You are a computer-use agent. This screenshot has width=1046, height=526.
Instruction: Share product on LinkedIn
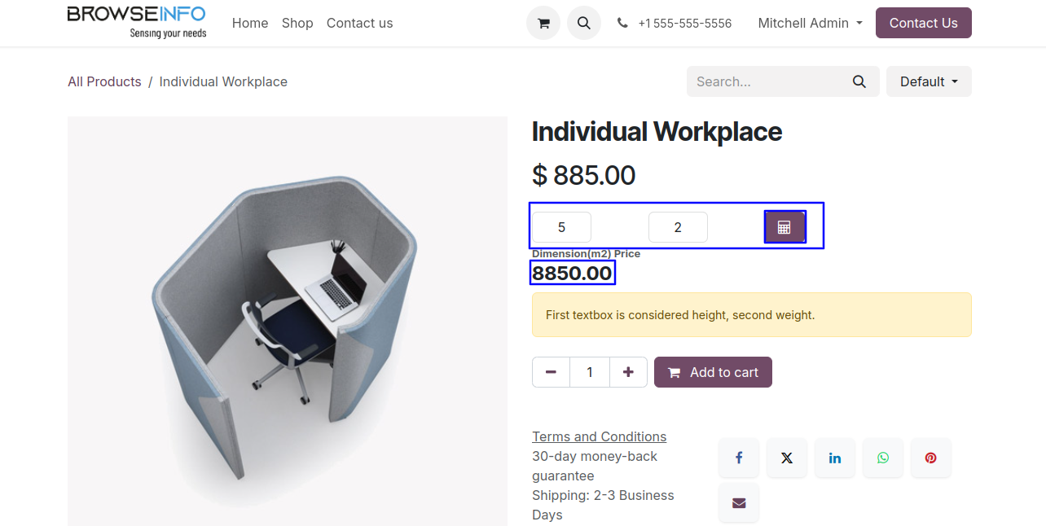tap(835, 458)
